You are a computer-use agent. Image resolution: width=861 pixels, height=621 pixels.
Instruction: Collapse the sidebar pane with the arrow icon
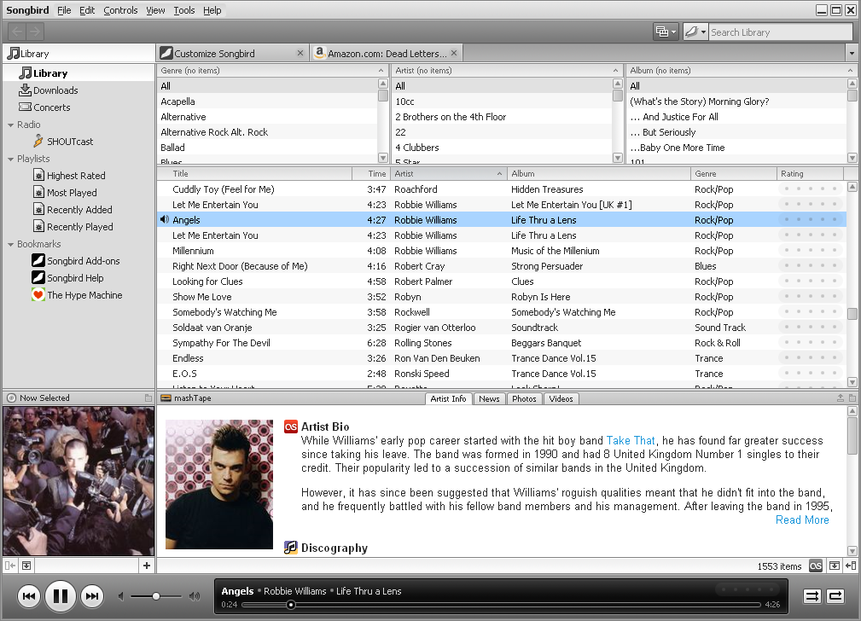coord(10,566)
